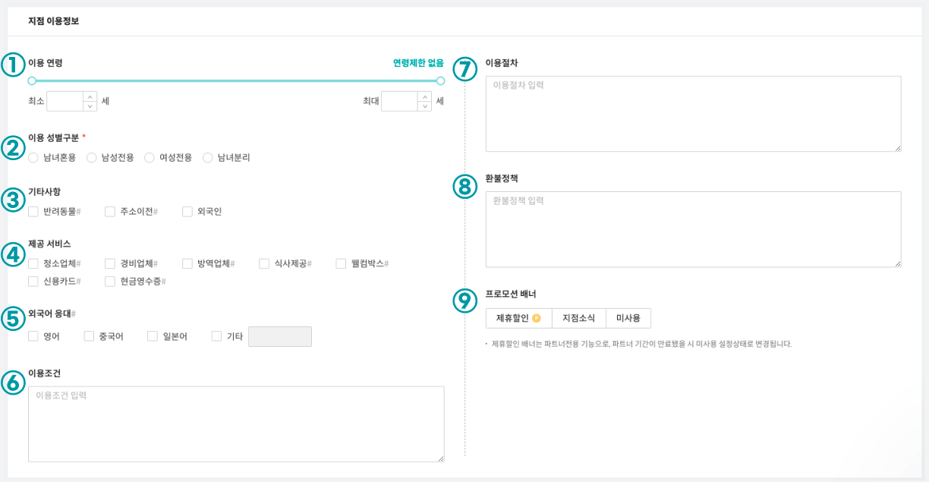Click the right handle of age slider
The width and height of the screenshot is (929, 482).
(440, 80)
